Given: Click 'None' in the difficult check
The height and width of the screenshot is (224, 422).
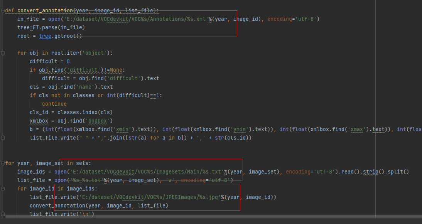Looking at the screenshot, I should (116, 70).
